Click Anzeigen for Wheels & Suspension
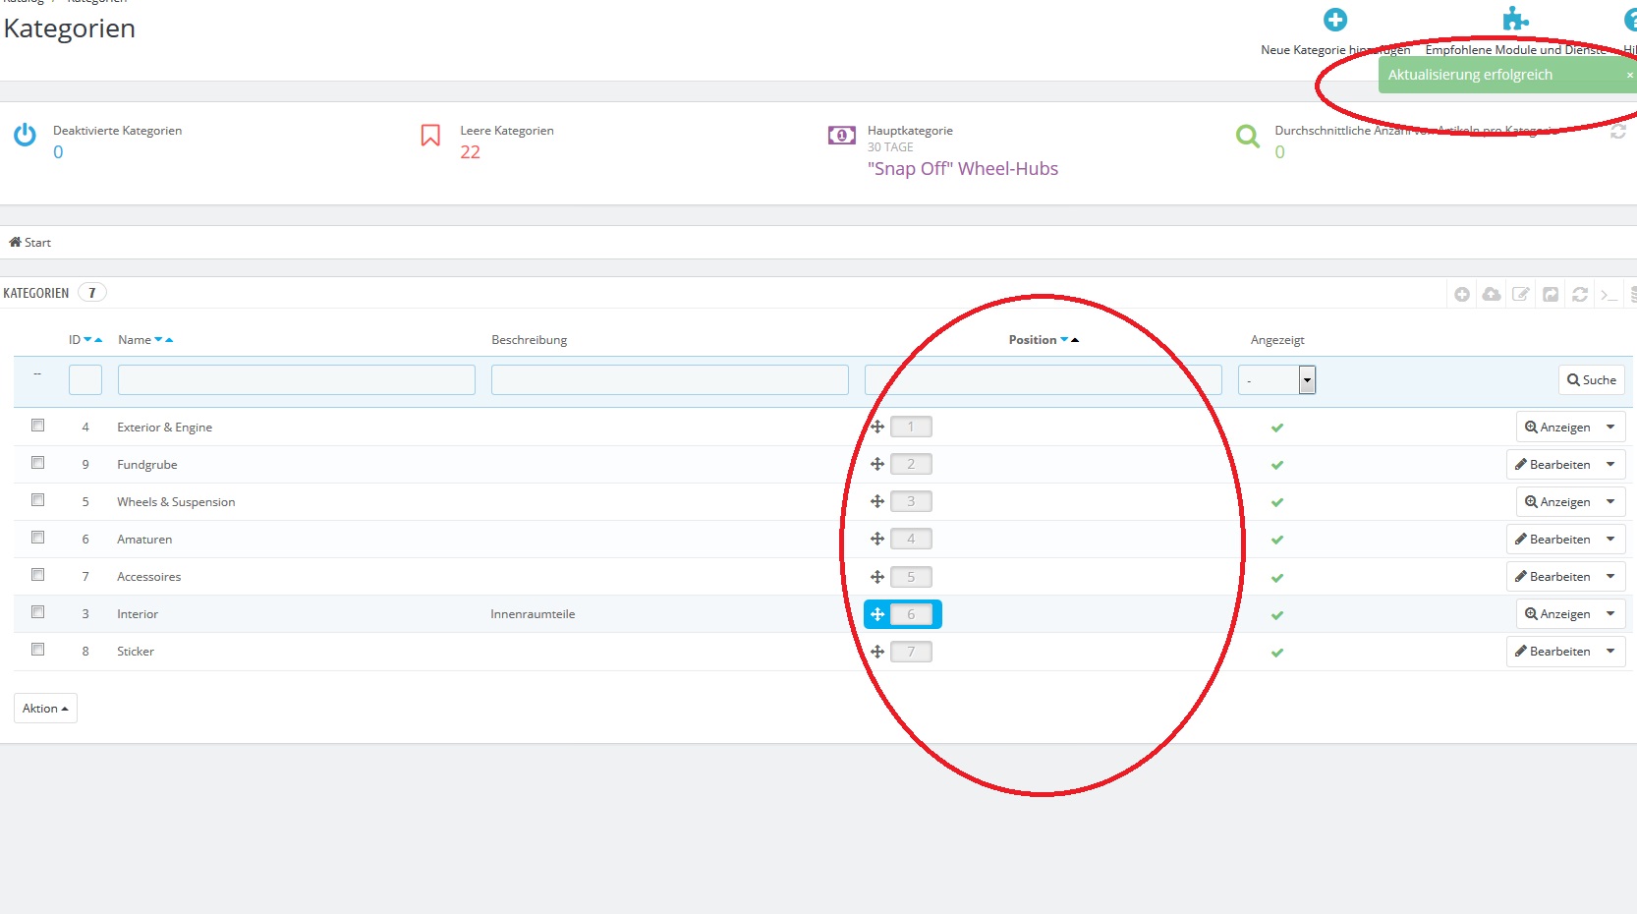The image size is (1637, 914). pos(1557,501)
